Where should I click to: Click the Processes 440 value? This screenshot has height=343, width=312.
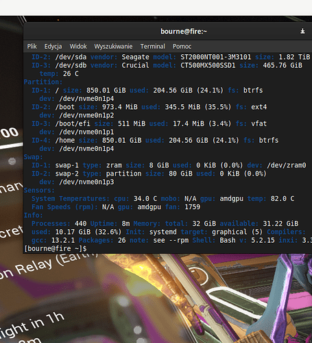[x=81, y=224]
